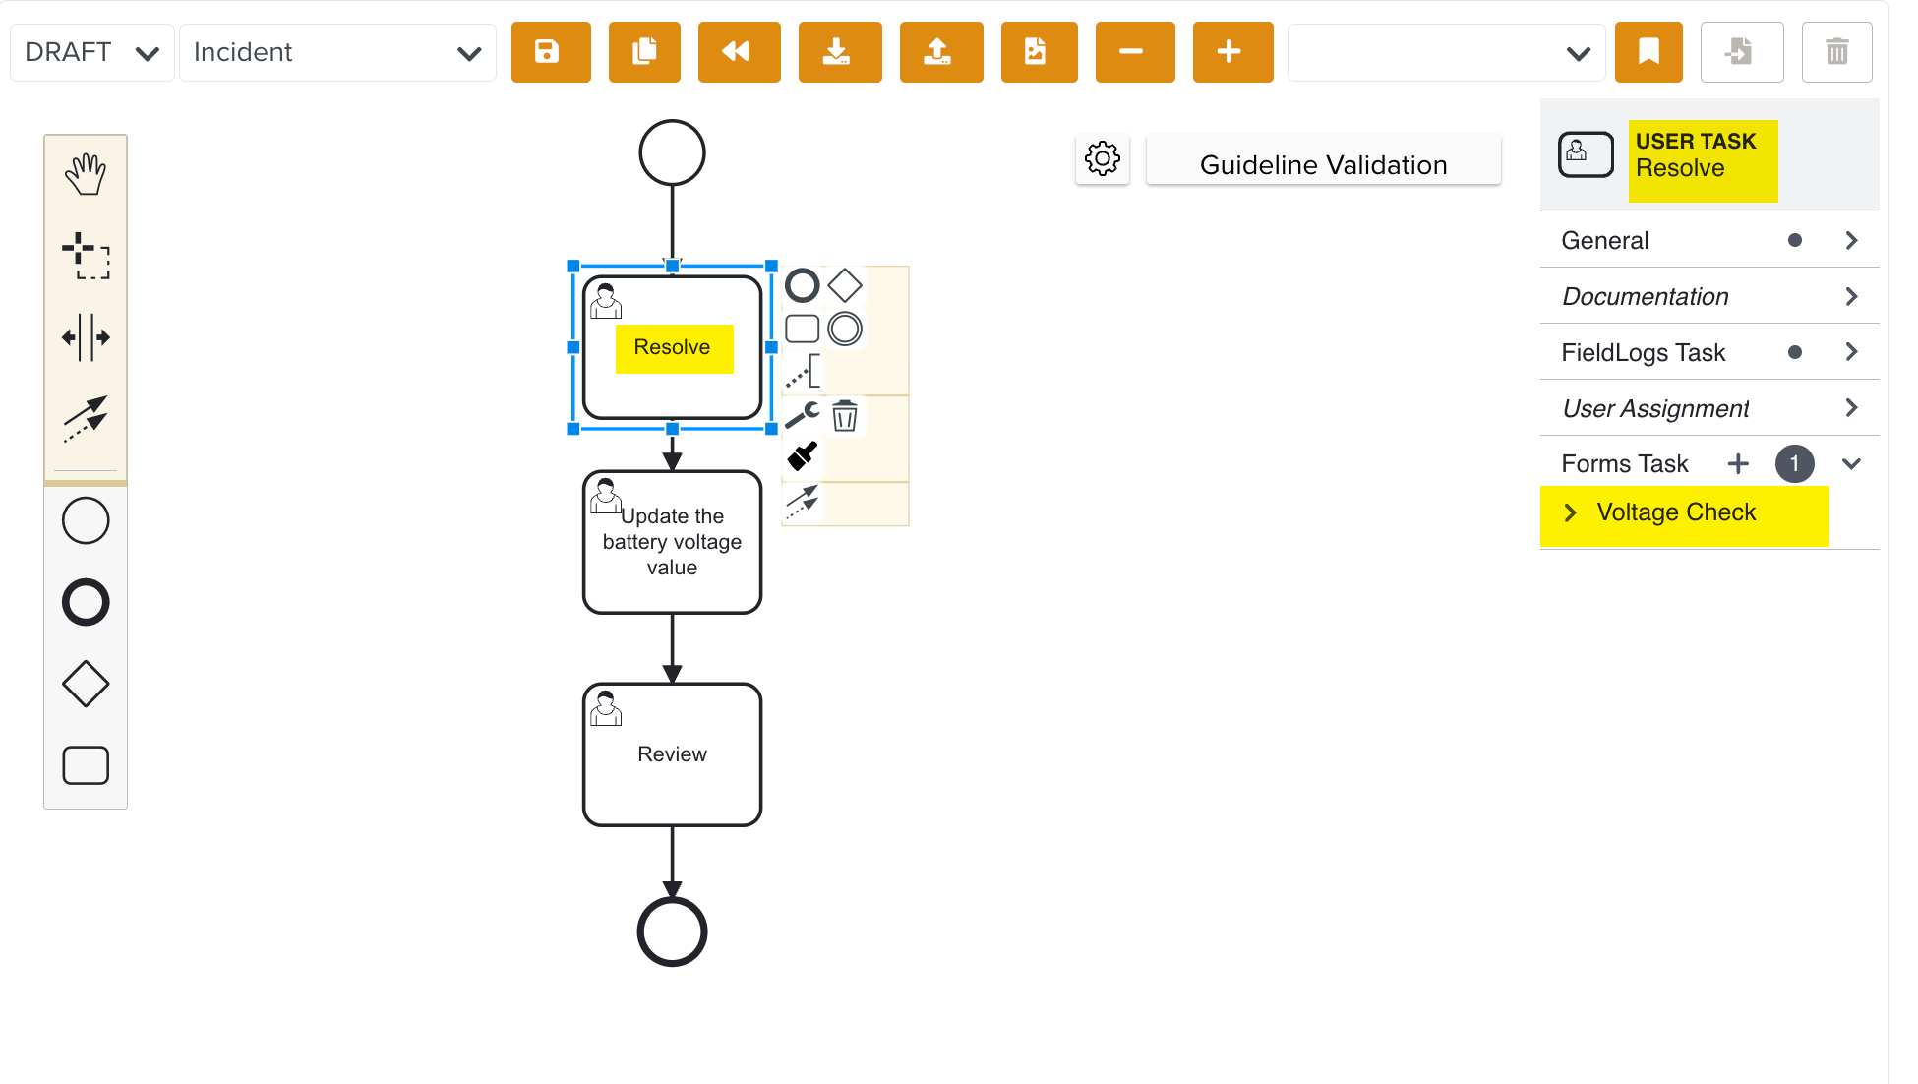This screenshot has height=1084, width=1918.
Task: Open the gear settings beside Guideline Validation
Action: tap(1102, 158)
